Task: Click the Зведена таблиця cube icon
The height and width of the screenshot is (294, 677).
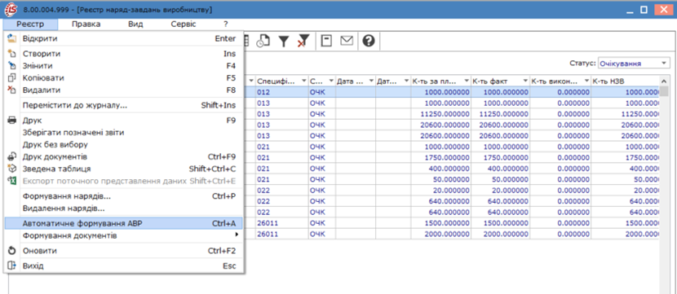Action: pyautogui.click(x=12, y=169)
